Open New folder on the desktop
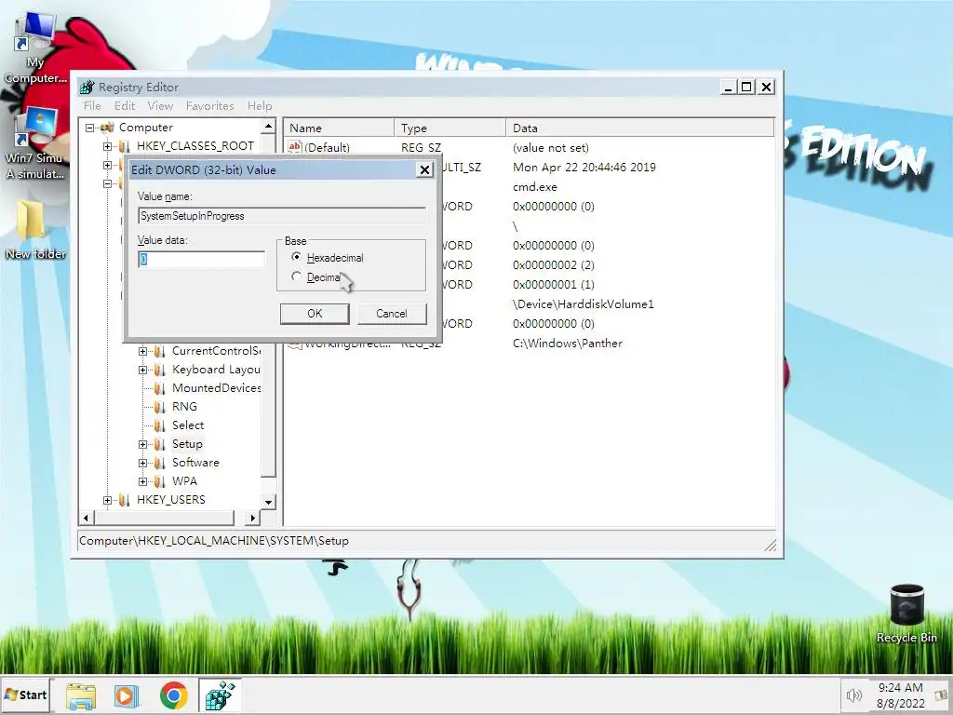 [x=34, y=229]
